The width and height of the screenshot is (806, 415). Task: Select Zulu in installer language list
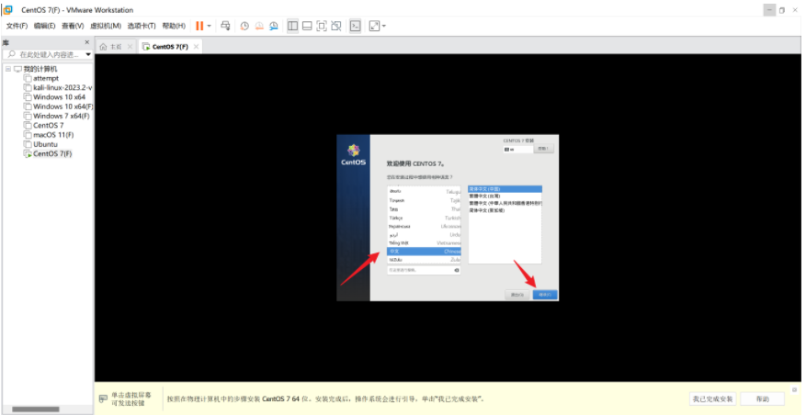coord(424,260)
